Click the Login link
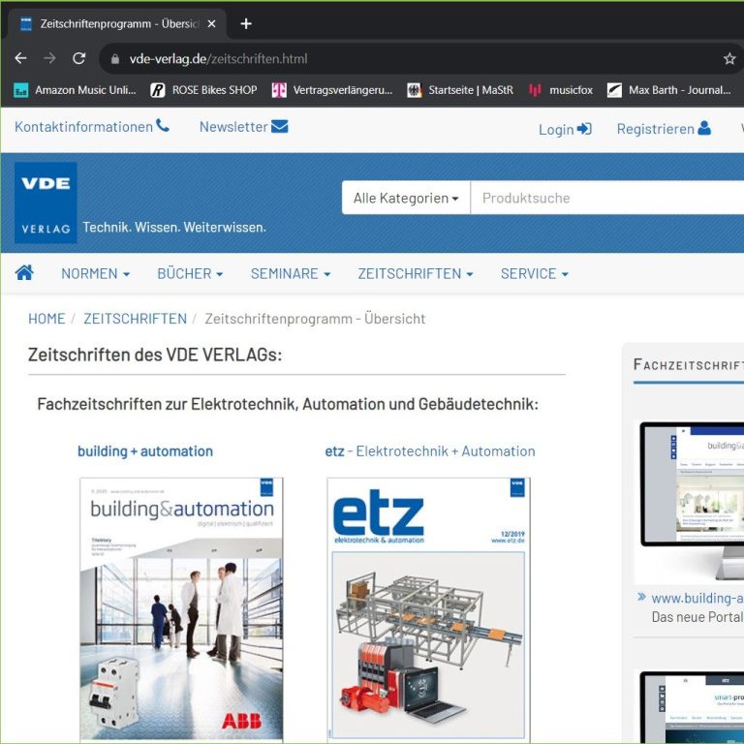This screenshot has width=744, height=744. (x=565, y=129)
